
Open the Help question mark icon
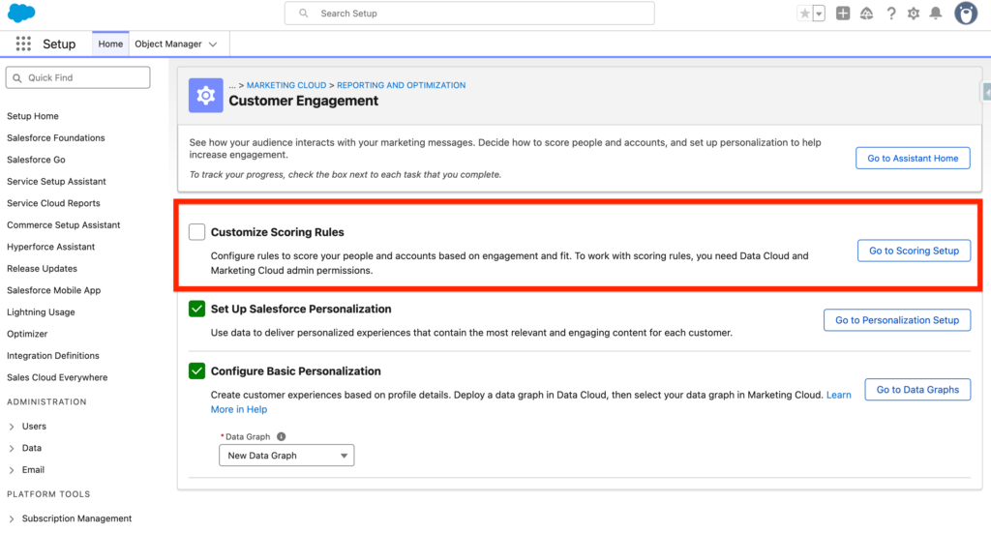pyautogui.click(x=890, y=14)
